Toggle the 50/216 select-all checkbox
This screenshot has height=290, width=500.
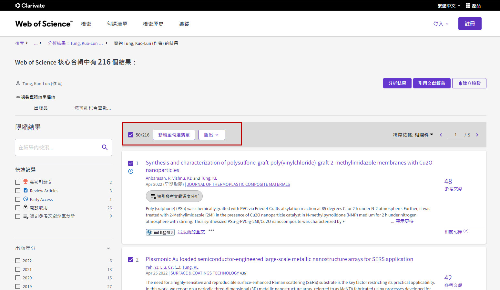131,135
